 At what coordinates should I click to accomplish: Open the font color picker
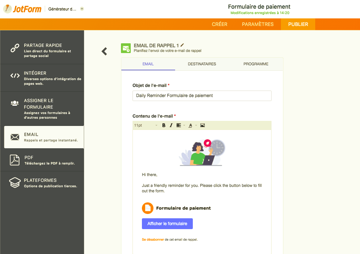click(x=191, y=125)
